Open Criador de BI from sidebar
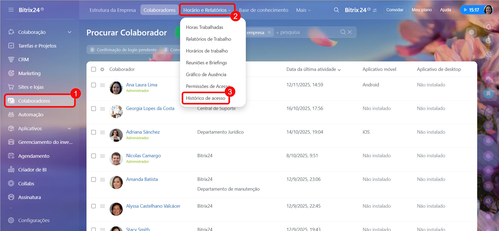The width and height of the screenshot is (499, 231). point(32,170)
